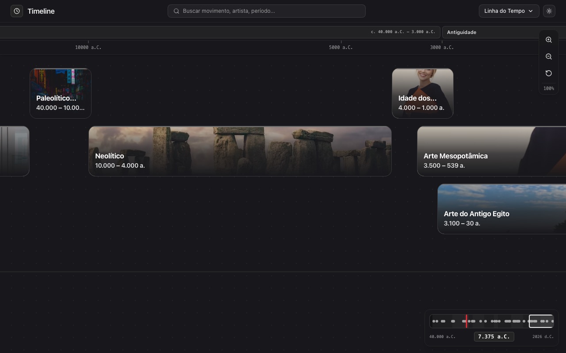Toggle the light/dark theme sun icon
Image resolution: width=566 pixels, height=353 pixels.
tap(549, 11)
